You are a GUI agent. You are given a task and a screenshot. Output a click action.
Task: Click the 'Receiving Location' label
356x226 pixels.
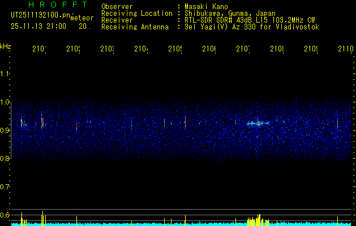point(137,14)
